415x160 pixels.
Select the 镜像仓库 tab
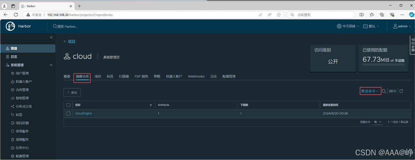[x=82, y=76]
